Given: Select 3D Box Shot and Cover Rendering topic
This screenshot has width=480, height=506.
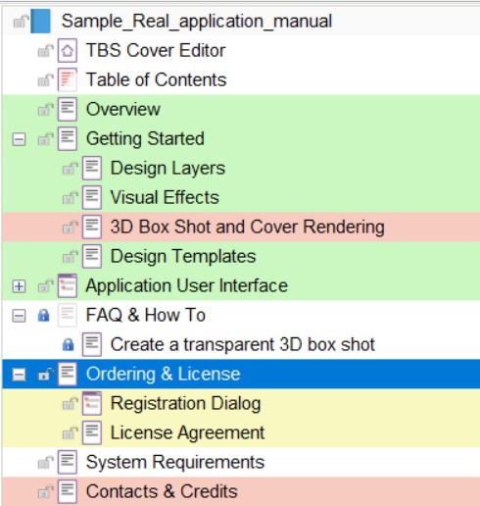Looking at the screenshot, I should click(248, 227).
